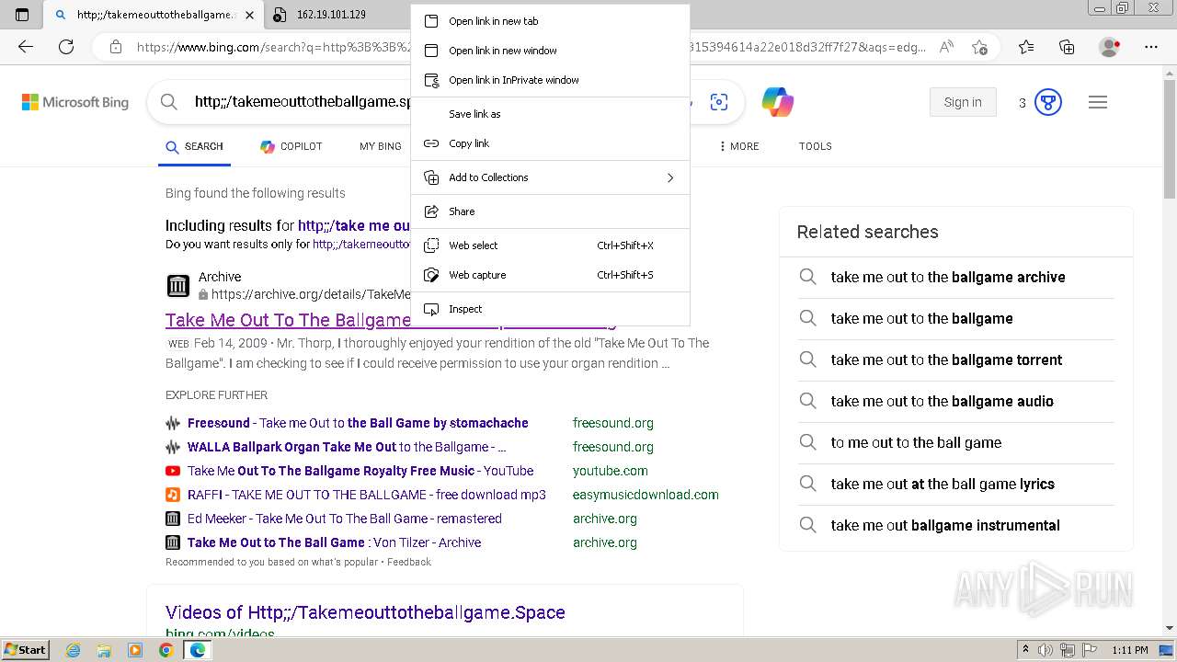Choose Web capture option
Viewport: 1177px width, 662px height.
coord(550,275)
